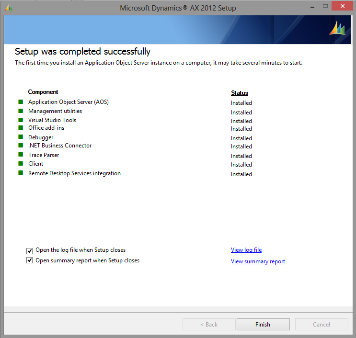
Task: Click Installed status for .NET Business Connector
Action: (x=241, y=146)
